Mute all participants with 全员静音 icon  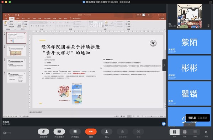tap(123, 131)
